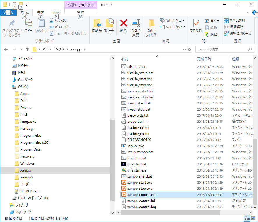Copy path with パスのコピー
The image size is (258, 222).
(x=60, y=27)
